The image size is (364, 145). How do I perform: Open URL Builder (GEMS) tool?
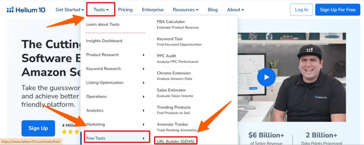(x=176, y=141)
